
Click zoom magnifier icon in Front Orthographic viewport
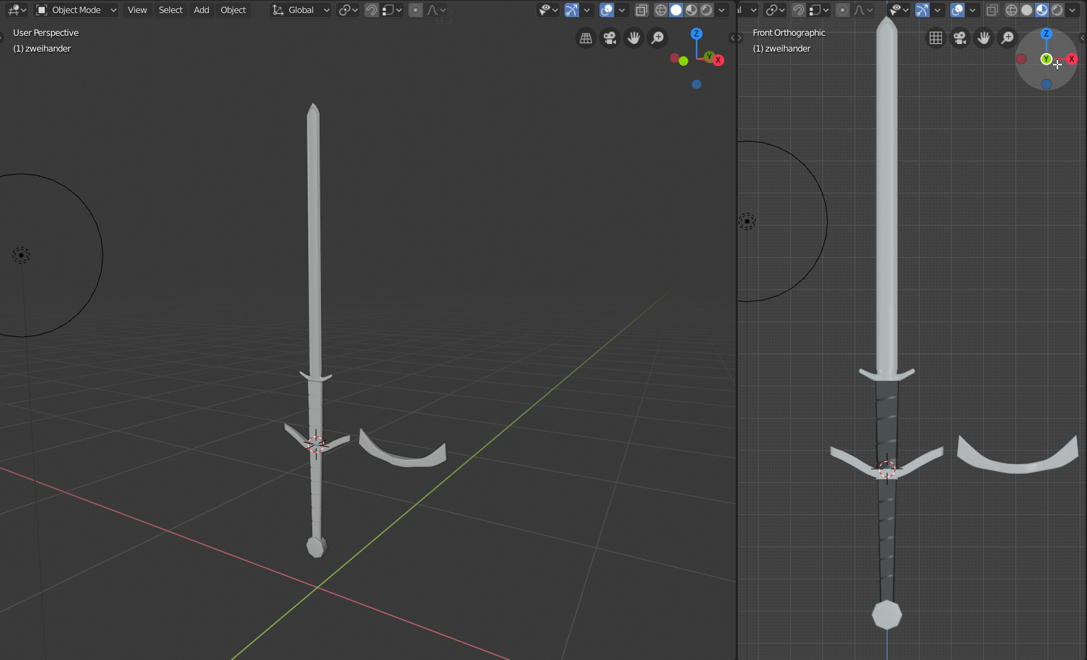tap(1007, 38)
